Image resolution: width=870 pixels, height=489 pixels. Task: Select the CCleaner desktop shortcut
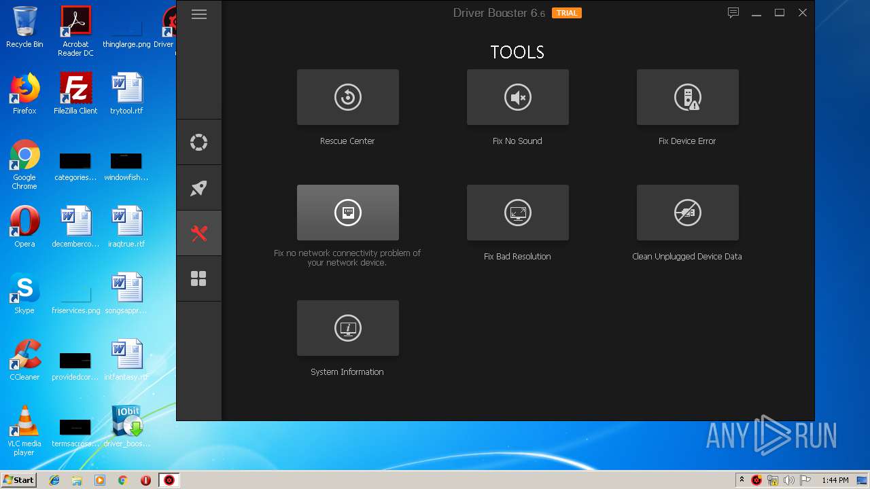(24, 360)
